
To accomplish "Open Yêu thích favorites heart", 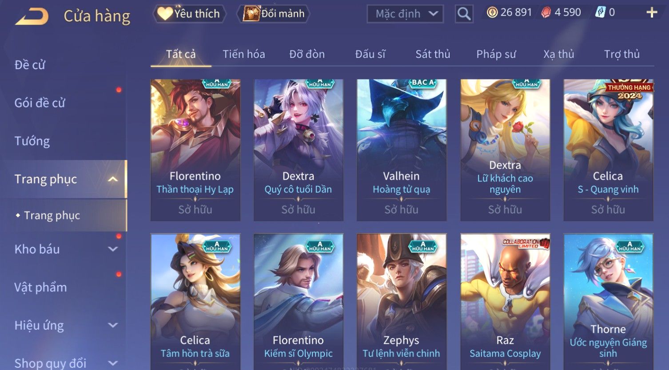I will coord(189,14).
